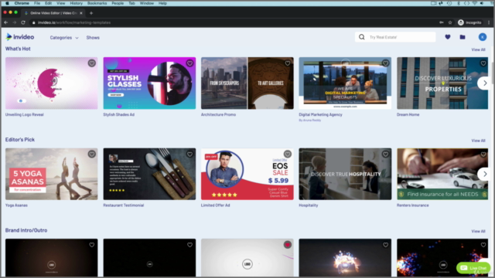This screenshot has width=495, height=278.
Task: Open the Renters Insurance thumbnail
Action: [442, 174]
